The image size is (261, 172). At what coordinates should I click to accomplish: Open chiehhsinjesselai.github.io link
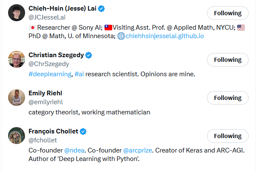click(165, 36)
